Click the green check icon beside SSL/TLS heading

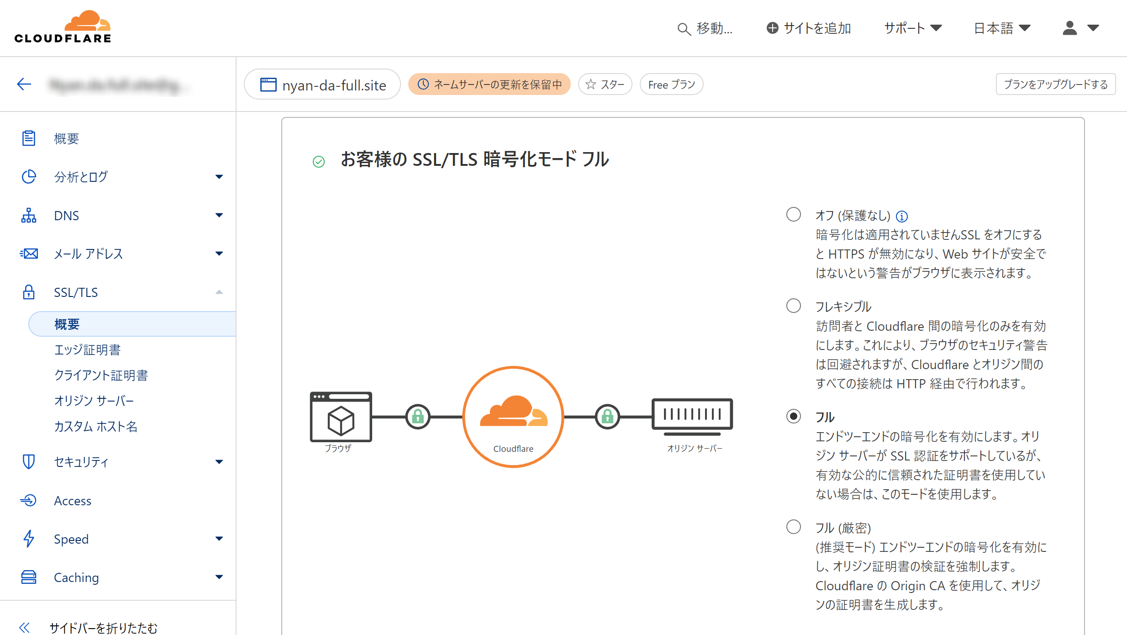[x=319, y=161]
